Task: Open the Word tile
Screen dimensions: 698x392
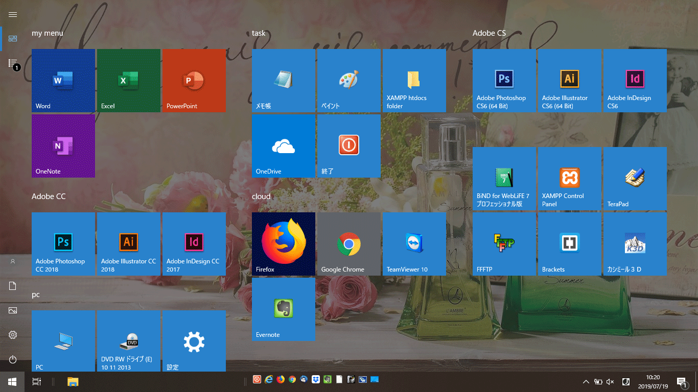Action: click(63, 81)
